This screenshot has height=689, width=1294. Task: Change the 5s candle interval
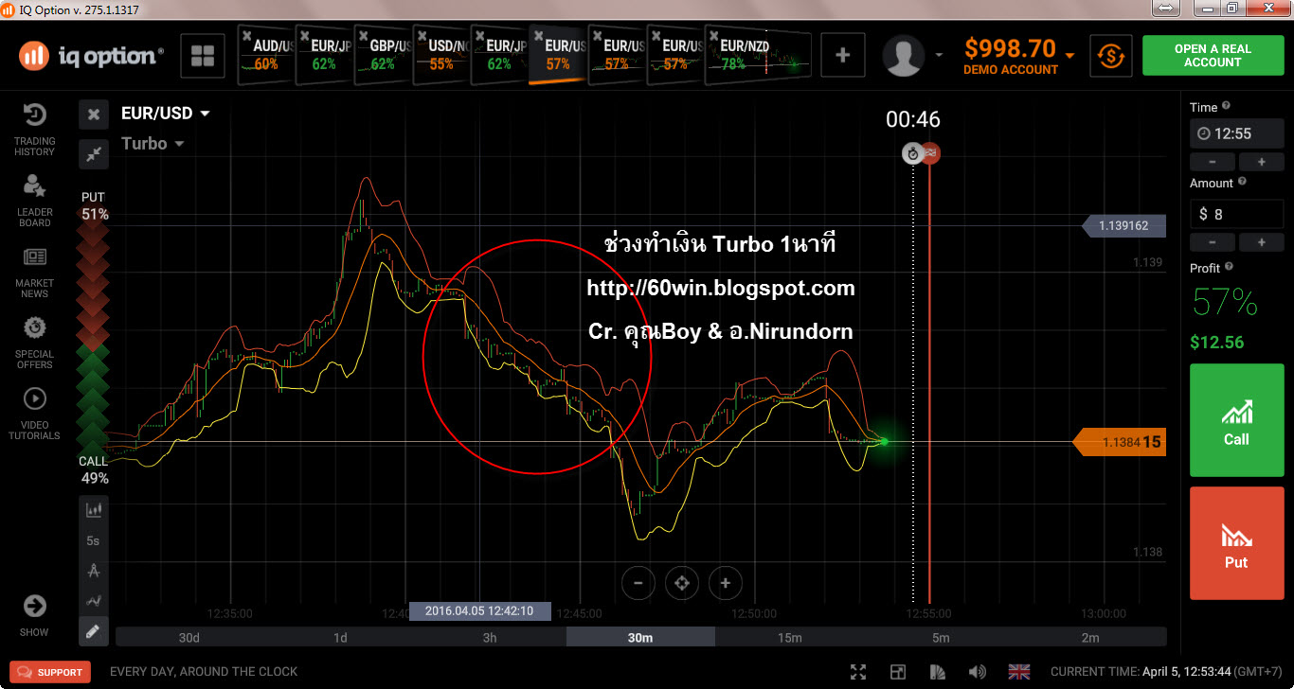94,540
